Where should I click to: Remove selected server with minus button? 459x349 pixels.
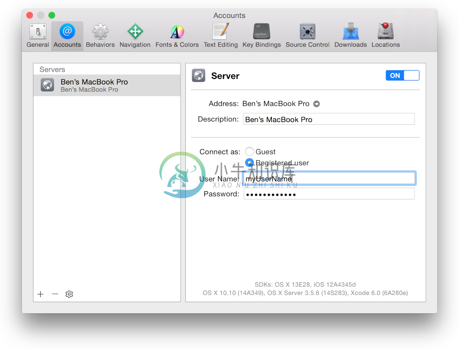tap(55, 294)
